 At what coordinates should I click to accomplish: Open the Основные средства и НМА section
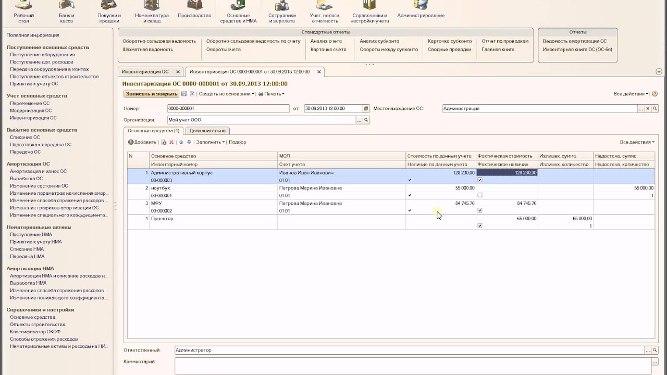point(238,12)
